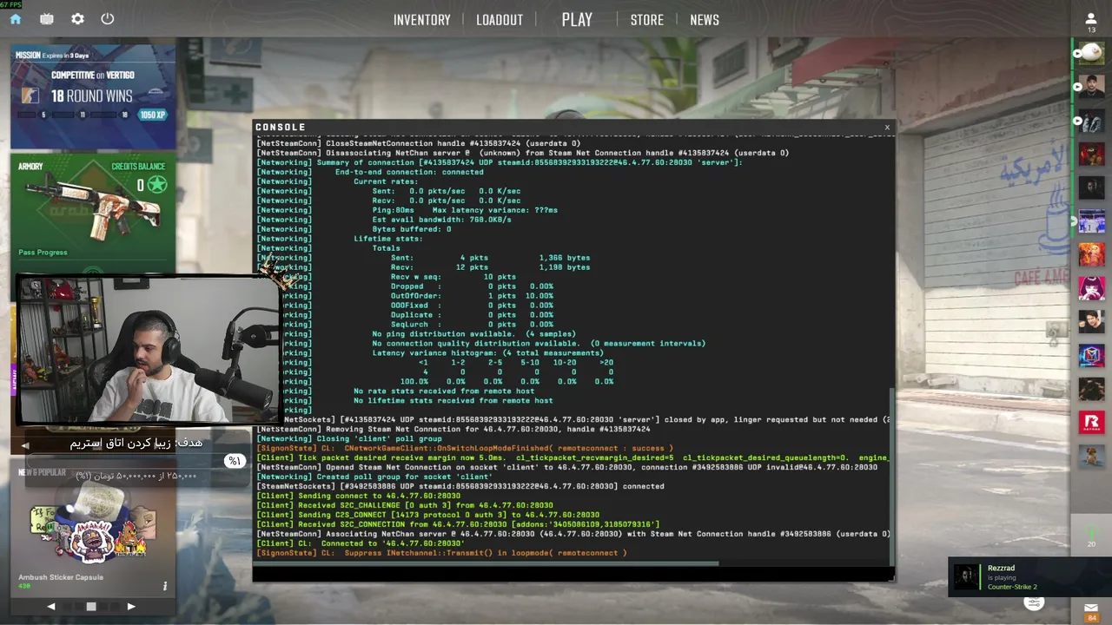
Task: Click the 'Current rates:' console line
Action: [386, 181]
